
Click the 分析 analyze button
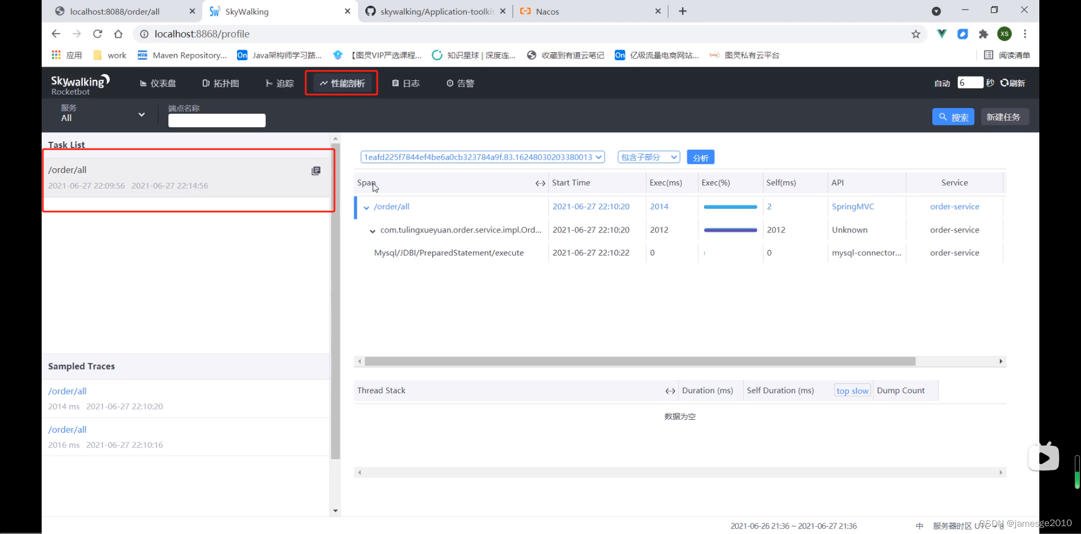[x=700, y=158]
